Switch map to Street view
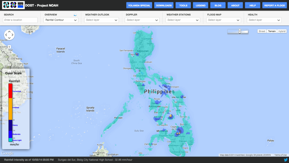 (262, 31)
